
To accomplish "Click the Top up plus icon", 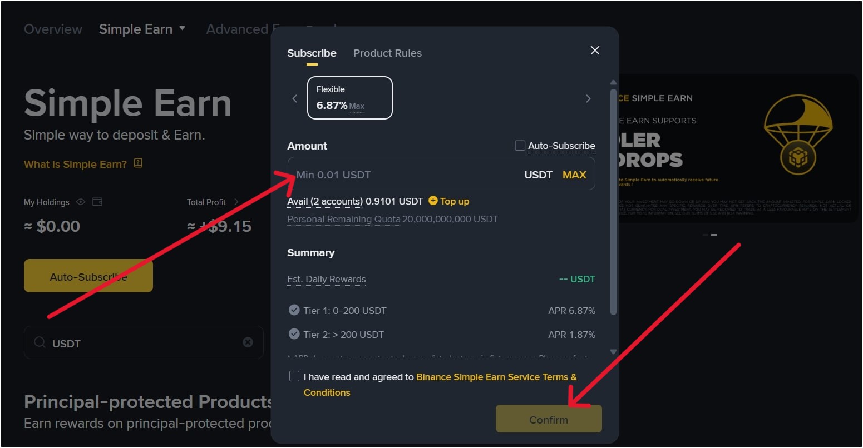I will 433,201.
